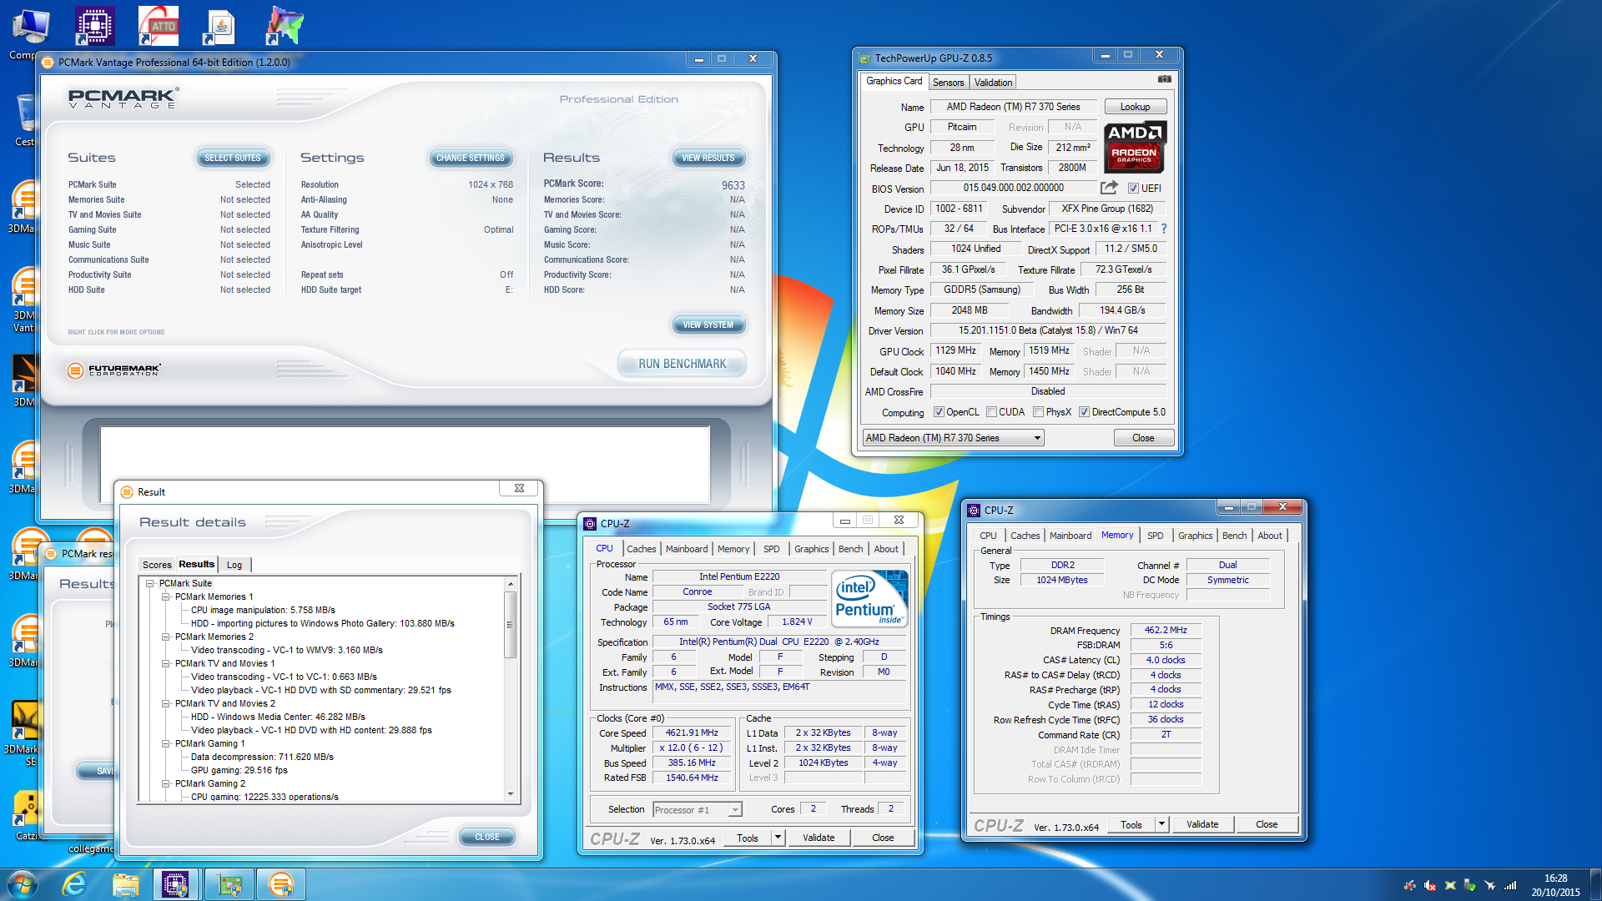Click the Intel Pentium inside logo in CPU-Z
This screenshot has width=1602, height=901.
point(871,599)
